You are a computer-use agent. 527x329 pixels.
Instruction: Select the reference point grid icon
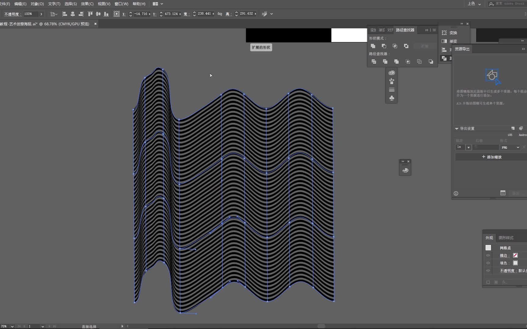click(x=117, y=14)
